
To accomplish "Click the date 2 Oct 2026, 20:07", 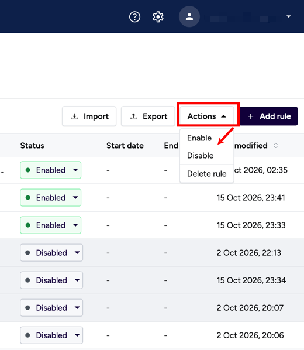I will tap(250, 308).
